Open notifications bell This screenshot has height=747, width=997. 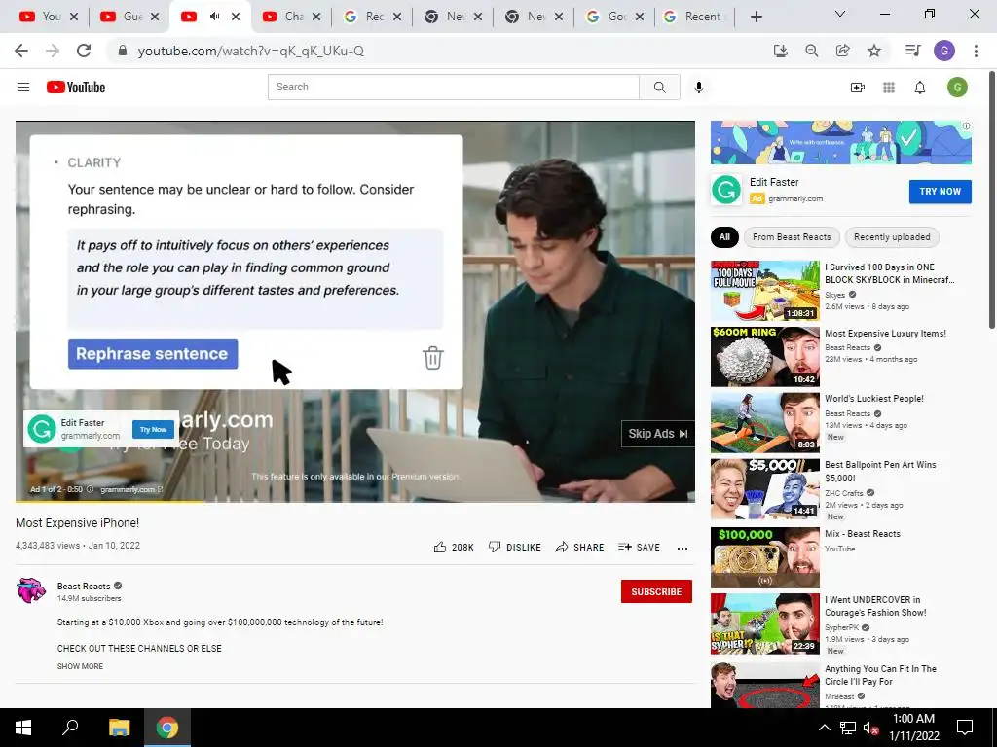920,87
